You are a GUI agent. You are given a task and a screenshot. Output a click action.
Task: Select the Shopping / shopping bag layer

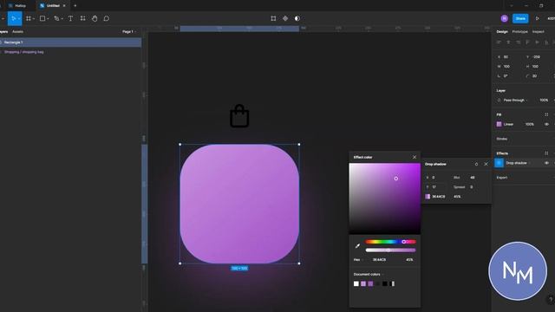71,52
